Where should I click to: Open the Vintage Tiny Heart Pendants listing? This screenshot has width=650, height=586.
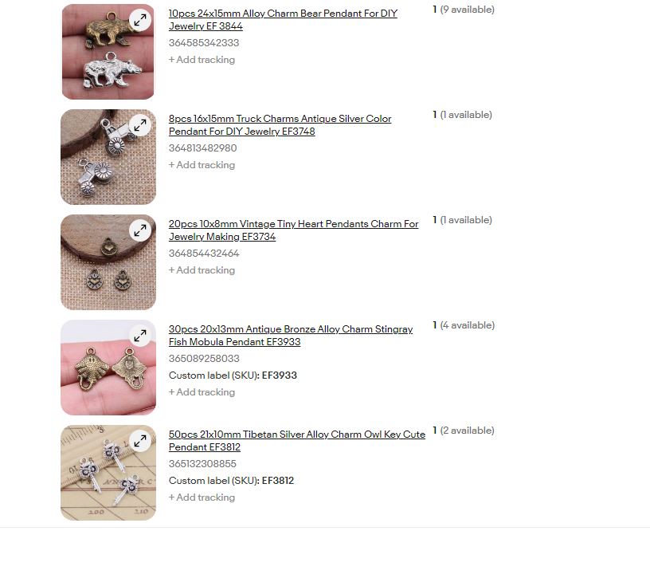pyautogui.click(x=293, y=230)
